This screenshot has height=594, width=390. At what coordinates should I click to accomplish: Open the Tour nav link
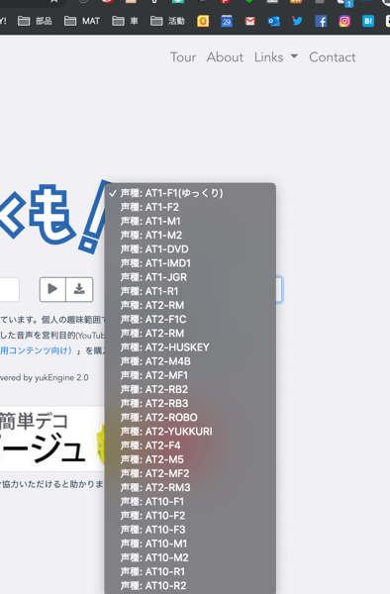click(x=183, y=57)
